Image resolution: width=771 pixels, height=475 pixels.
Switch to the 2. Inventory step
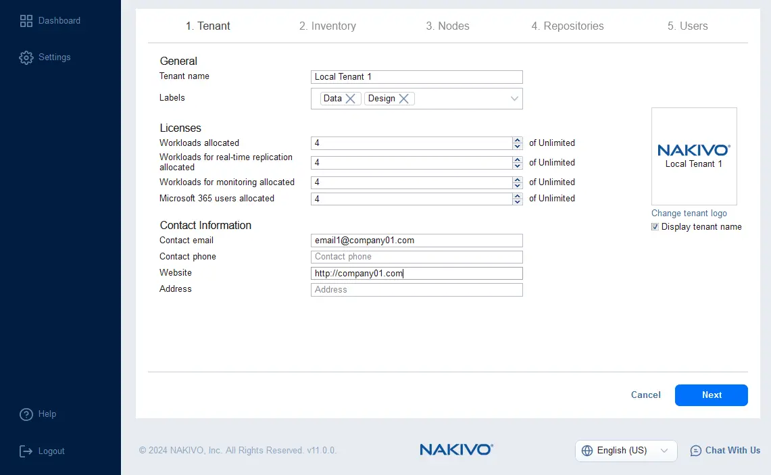tap(327, 26)
